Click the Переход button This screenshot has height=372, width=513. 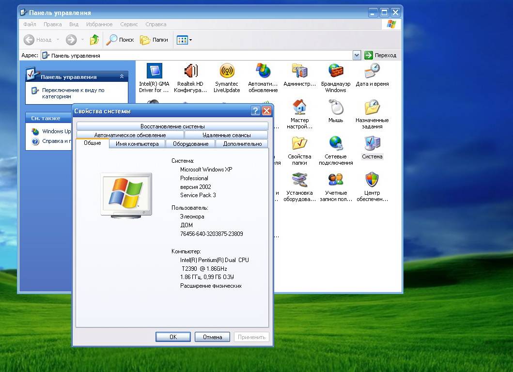(x=380, y=55)
